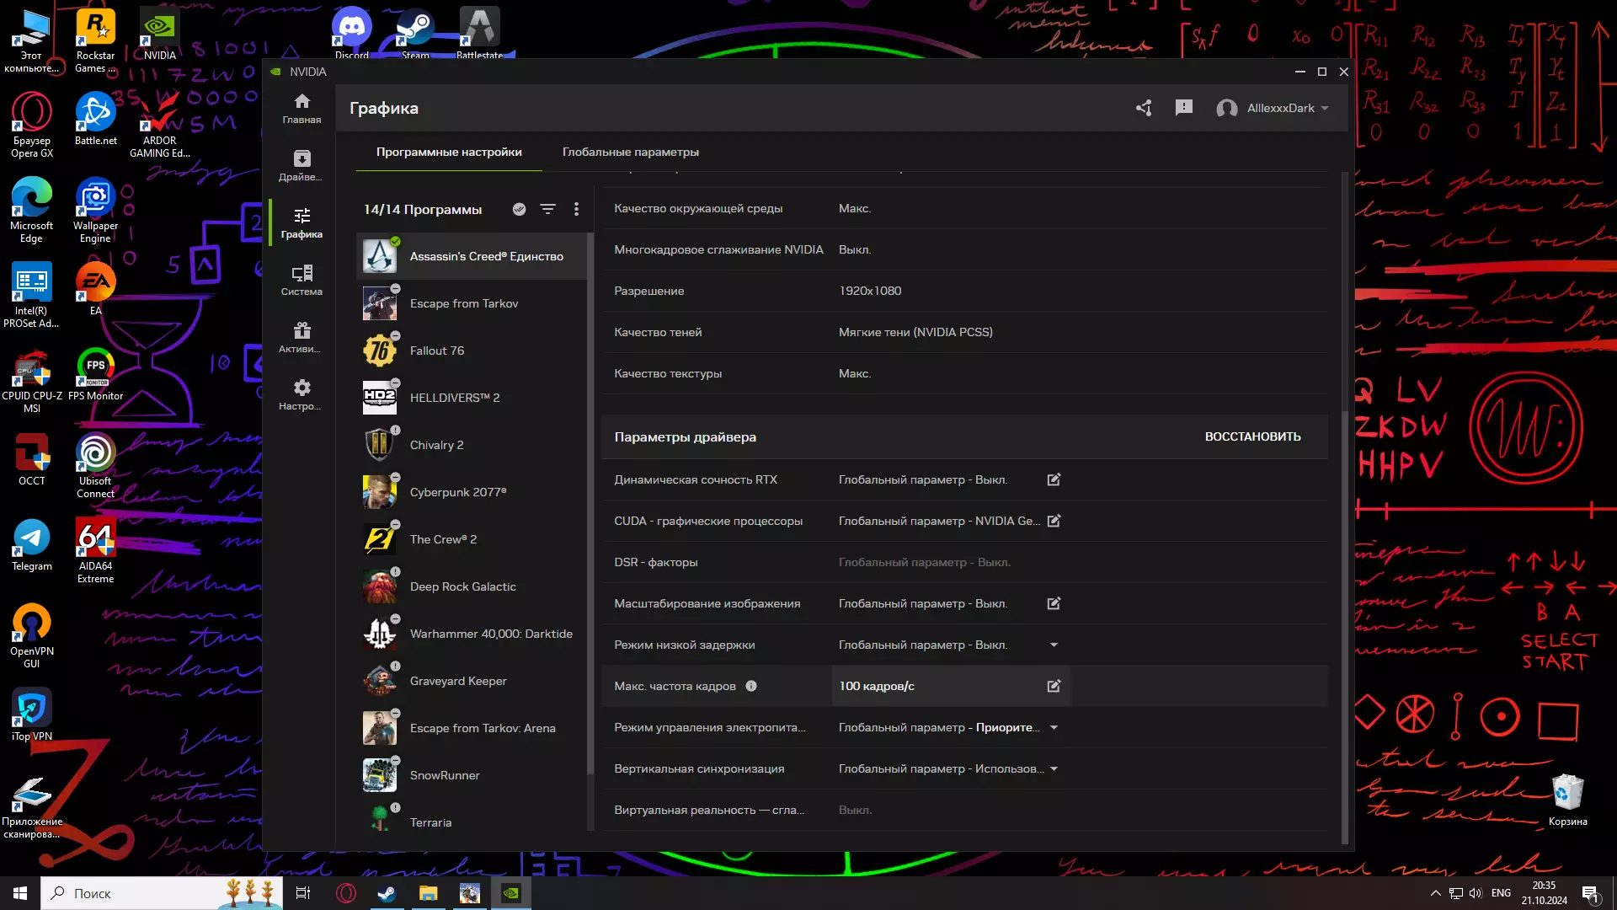Click the feedback notification icon in header
This screenshot has width=1617, height=910.
(x=1184, y=108)
